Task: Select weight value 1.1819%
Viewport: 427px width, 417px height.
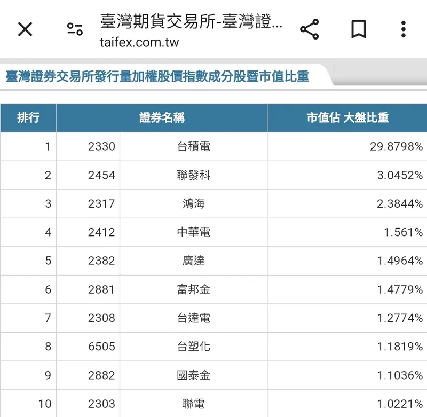Action: [400, 347]
